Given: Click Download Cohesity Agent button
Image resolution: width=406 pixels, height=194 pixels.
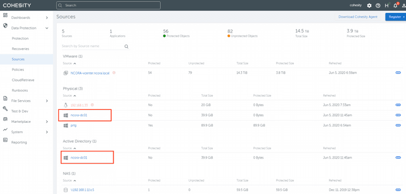Looking at the screenshot, I should (358, 17).
